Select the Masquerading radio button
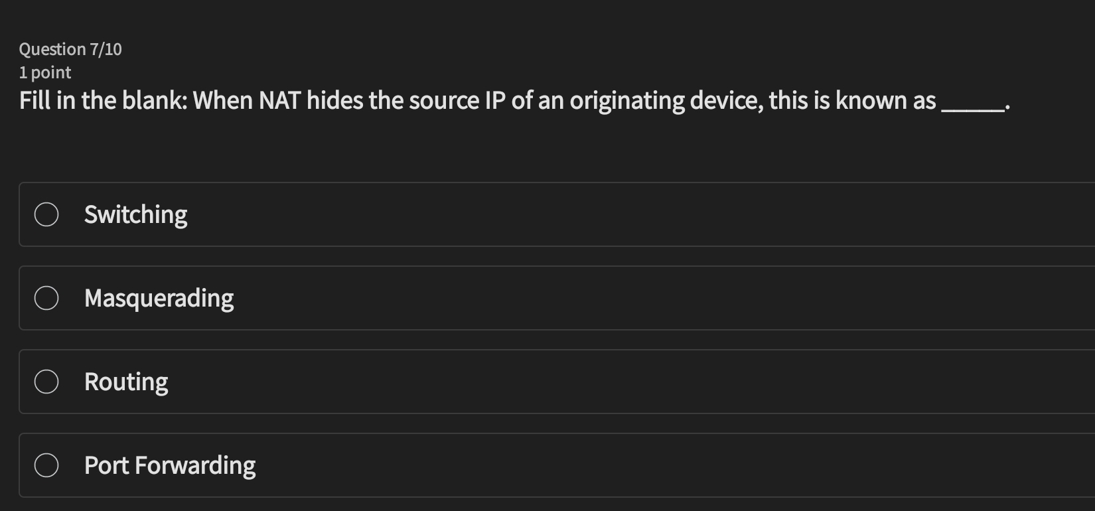The image size is (1095, 511). click(46, 298)
